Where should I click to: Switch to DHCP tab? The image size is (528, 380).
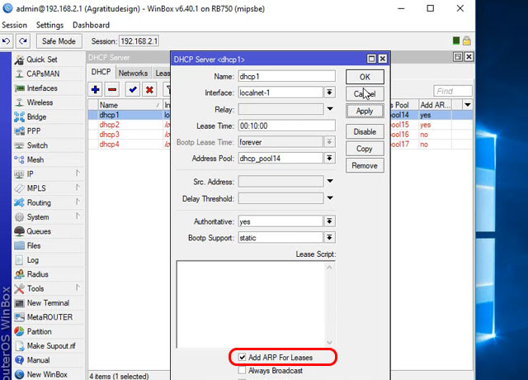(101, 72)
